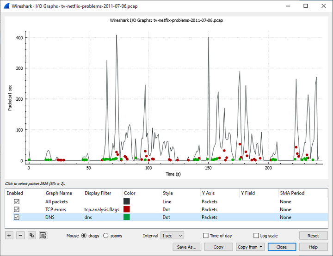Click the tcp.analysis.flags display filter cell
This screenshot has width=333, height=256.
click(102, 209)
